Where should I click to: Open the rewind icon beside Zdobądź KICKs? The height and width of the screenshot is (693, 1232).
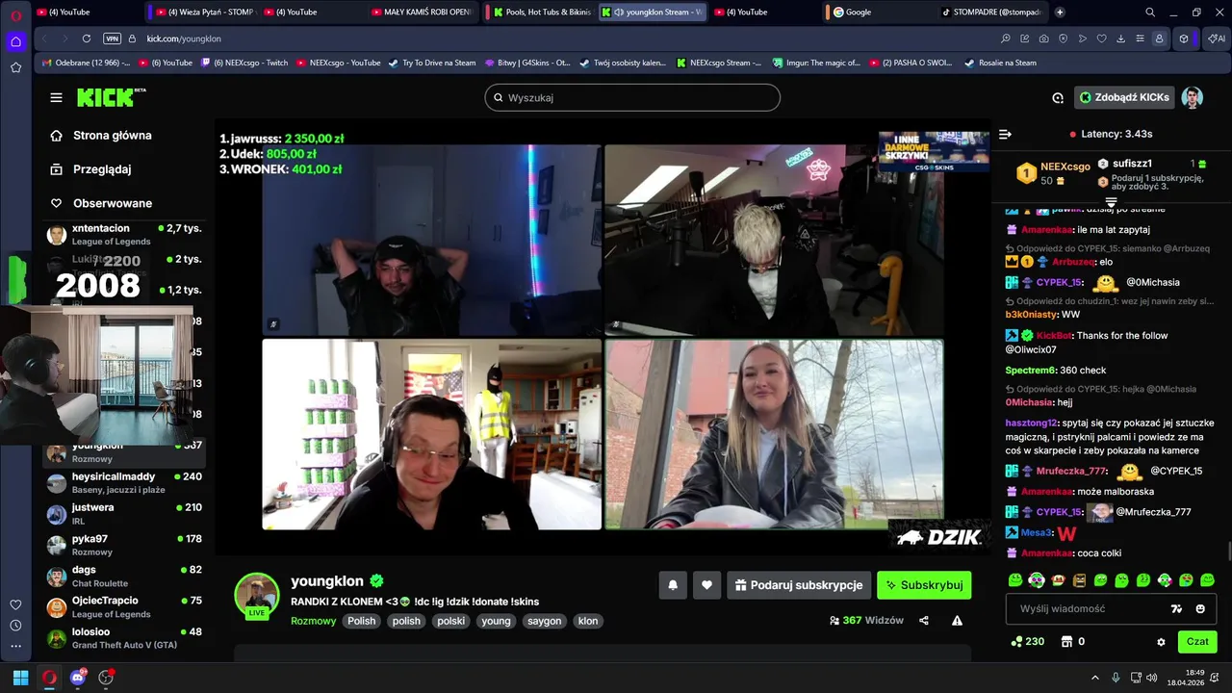pyautogui.click(x=1058, y=97)
